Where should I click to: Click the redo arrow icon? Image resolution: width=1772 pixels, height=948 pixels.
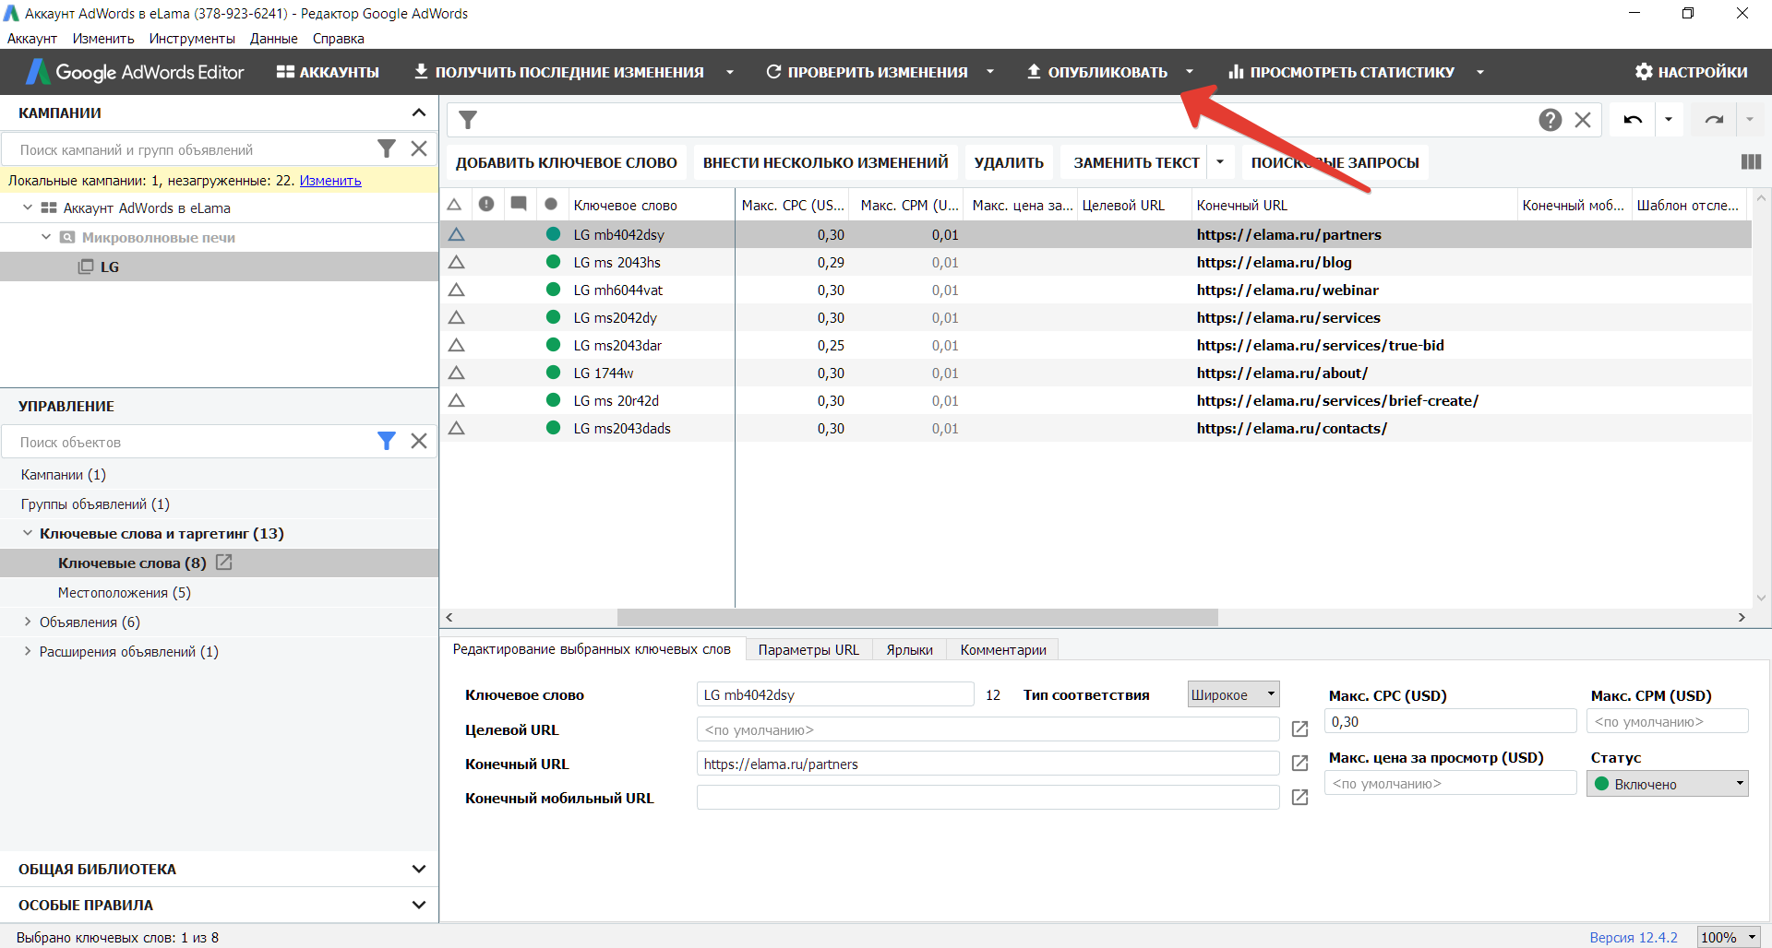[x=1714, y=120]
